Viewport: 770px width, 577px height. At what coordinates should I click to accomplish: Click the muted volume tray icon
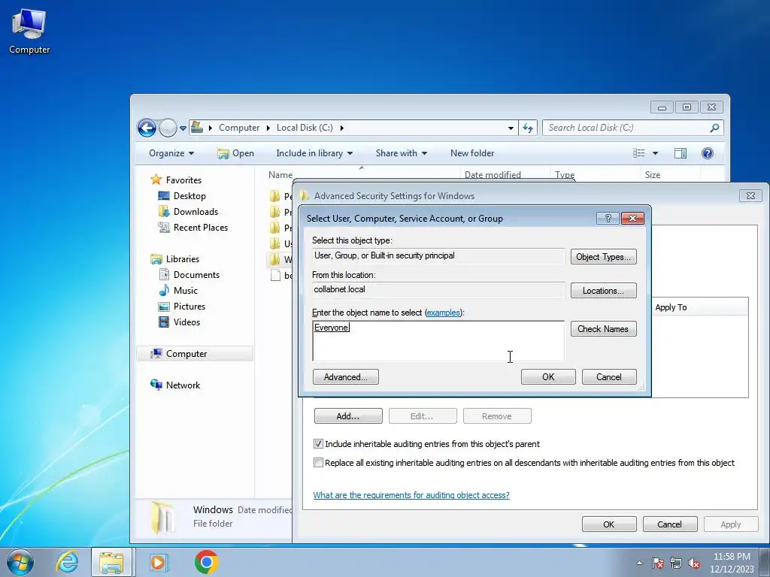(x=694, y=563)
